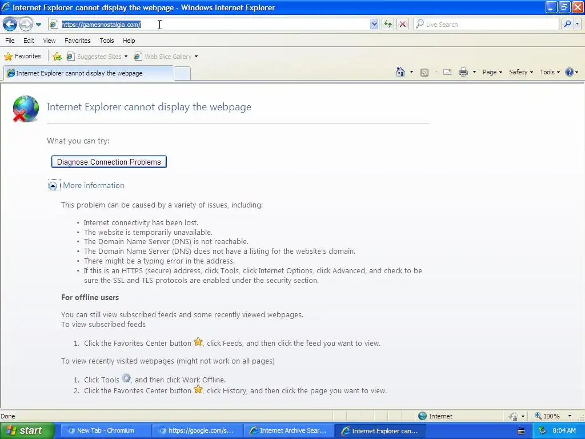
Task: Open the Help menu
Action: click(x=129, y=41)
